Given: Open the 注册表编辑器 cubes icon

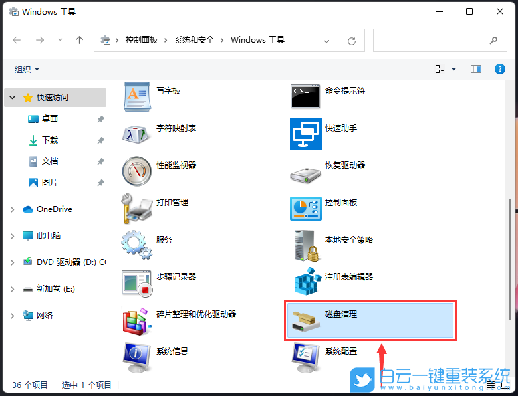Looking at the screenshot, I should [x=308, y=281].
